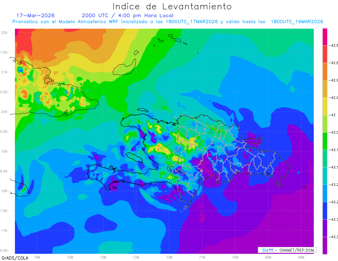Select the red colorbar swatch
338x261 pixels.
(325, 54)
